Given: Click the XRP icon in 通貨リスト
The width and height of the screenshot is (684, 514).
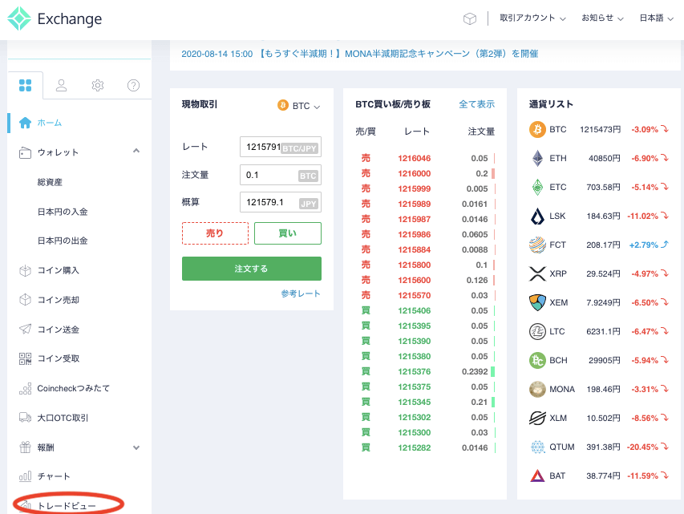Looking at the screenshot, I should [x=537, y=273].
